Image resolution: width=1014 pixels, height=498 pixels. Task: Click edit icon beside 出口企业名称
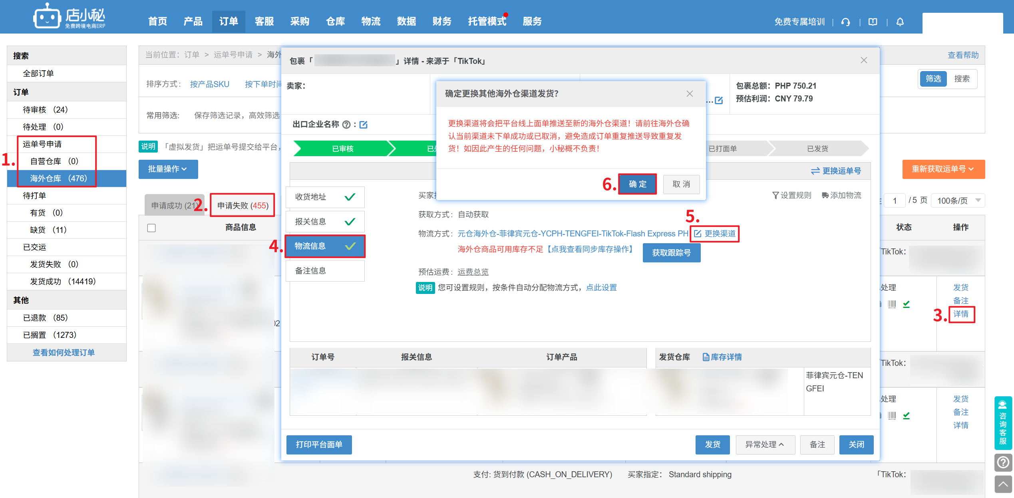tap(364, 125)
